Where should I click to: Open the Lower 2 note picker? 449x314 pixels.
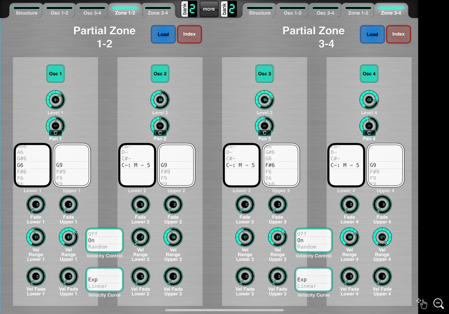pyautogui.click(x=137, y=165)
